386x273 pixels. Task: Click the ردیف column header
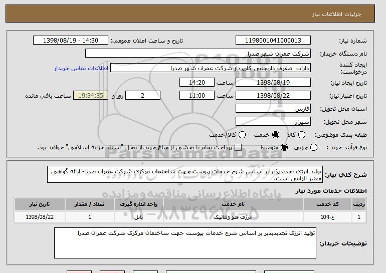point(359,204)
